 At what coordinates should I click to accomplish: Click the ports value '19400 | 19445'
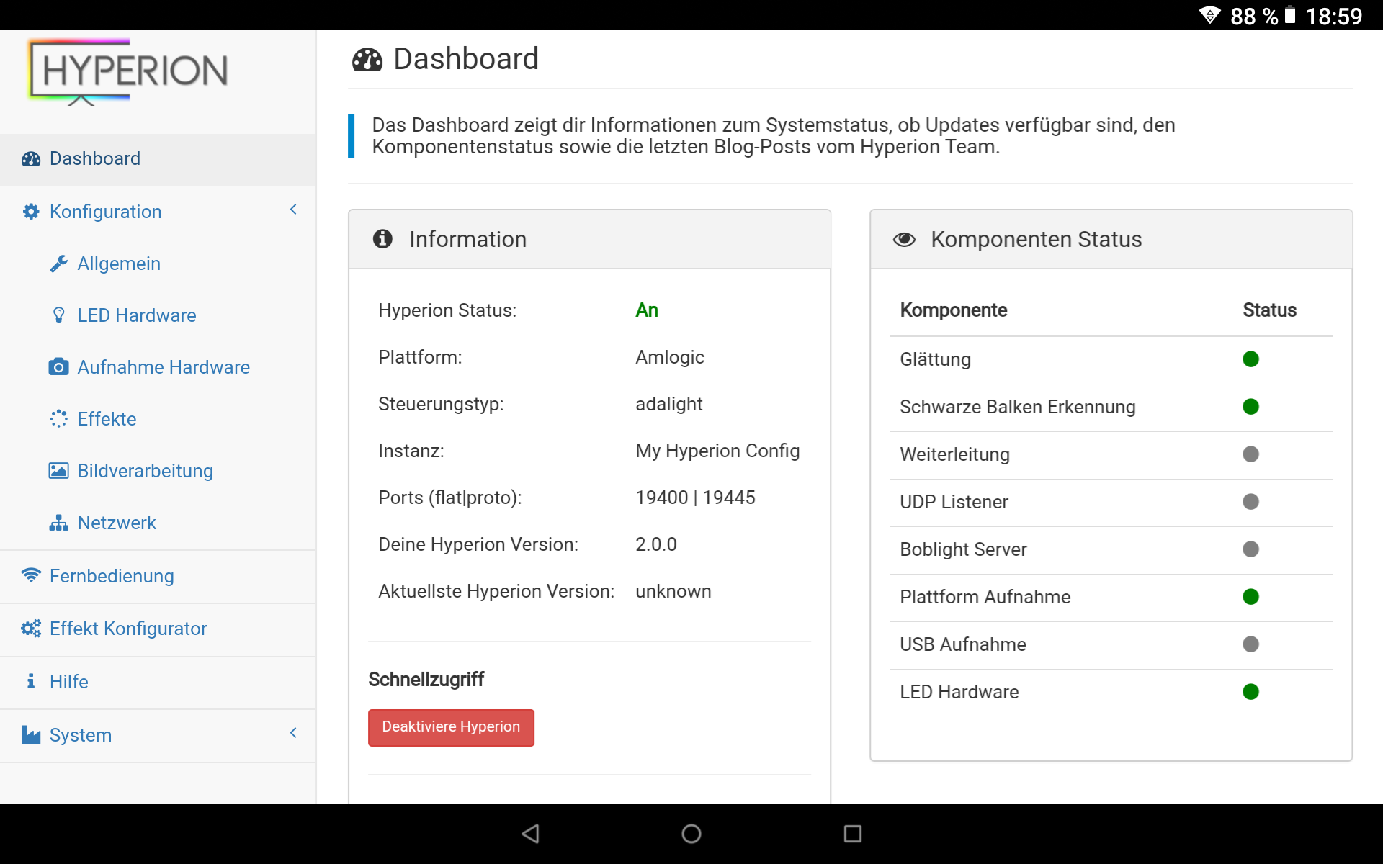tap(695, 498)
